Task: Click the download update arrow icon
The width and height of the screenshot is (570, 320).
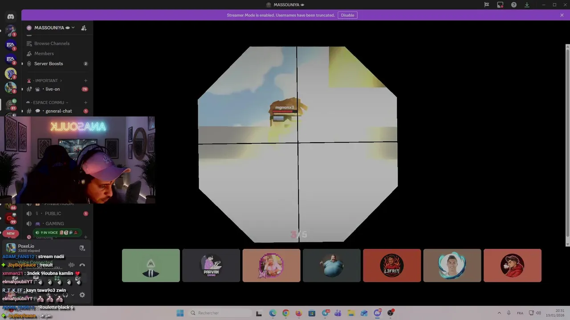Action: pyautogui.click(x=527, y=4)
